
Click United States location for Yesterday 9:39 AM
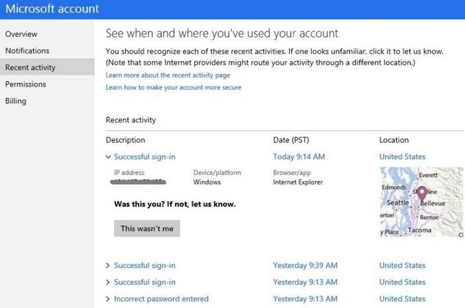(x=403, y=266)
